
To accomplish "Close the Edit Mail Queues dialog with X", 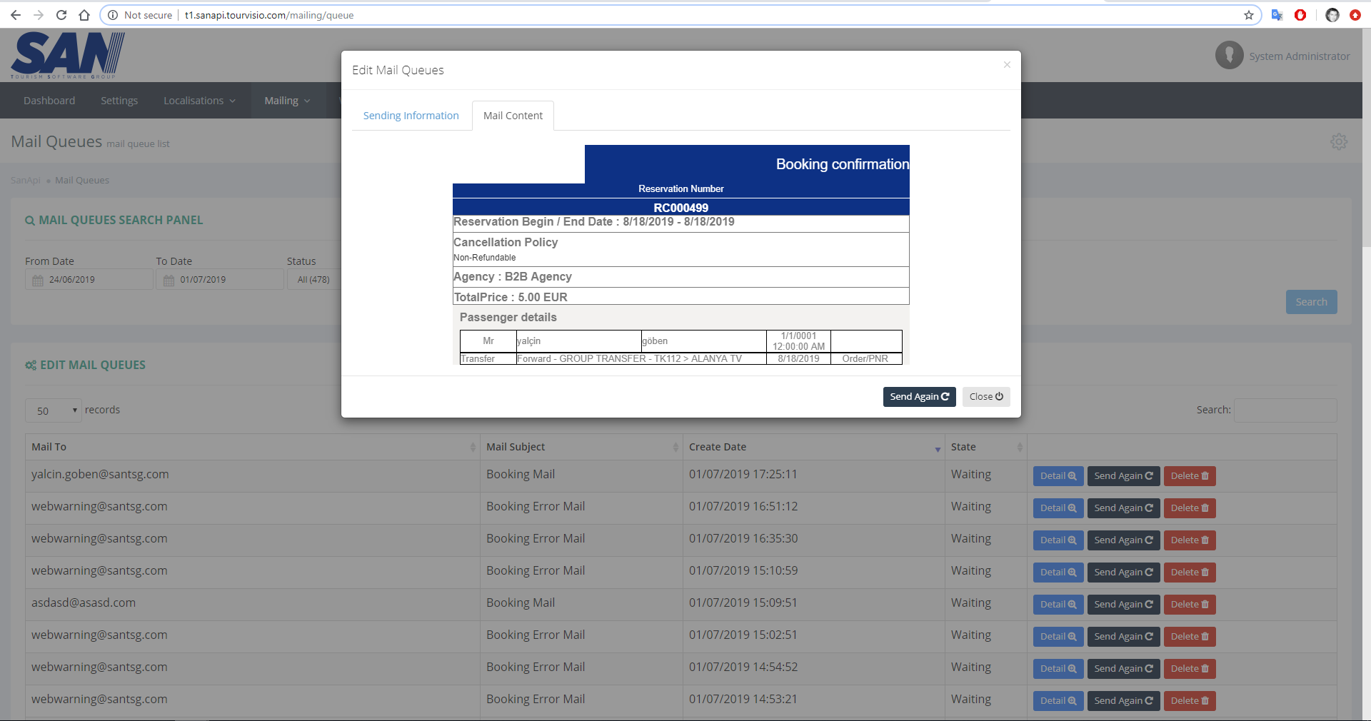I will [x=1007, y=65].
